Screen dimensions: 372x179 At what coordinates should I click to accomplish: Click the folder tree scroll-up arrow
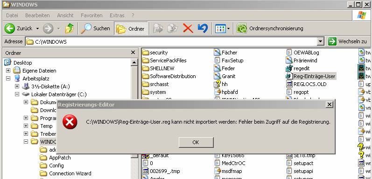click(134, 62)
